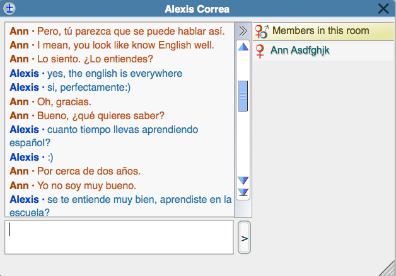Close the Alexis Correa chat window
The width and height of the screenshot is (396, 276).
(383, 9)
